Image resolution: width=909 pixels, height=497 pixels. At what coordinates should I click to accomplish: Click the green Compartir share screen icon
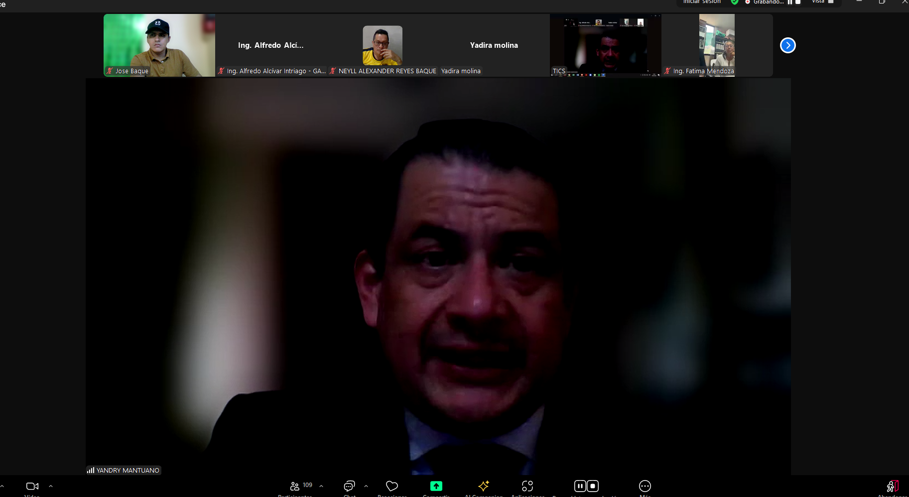click(436, 486)
